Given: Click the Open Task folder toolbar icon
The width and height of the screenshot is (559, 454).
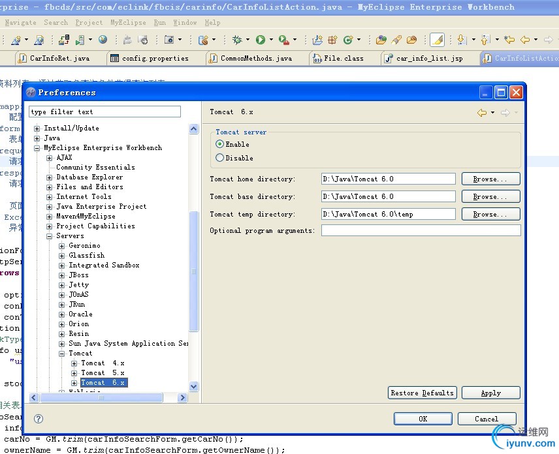Looking at the screenshot, I should tap(411, 40).
